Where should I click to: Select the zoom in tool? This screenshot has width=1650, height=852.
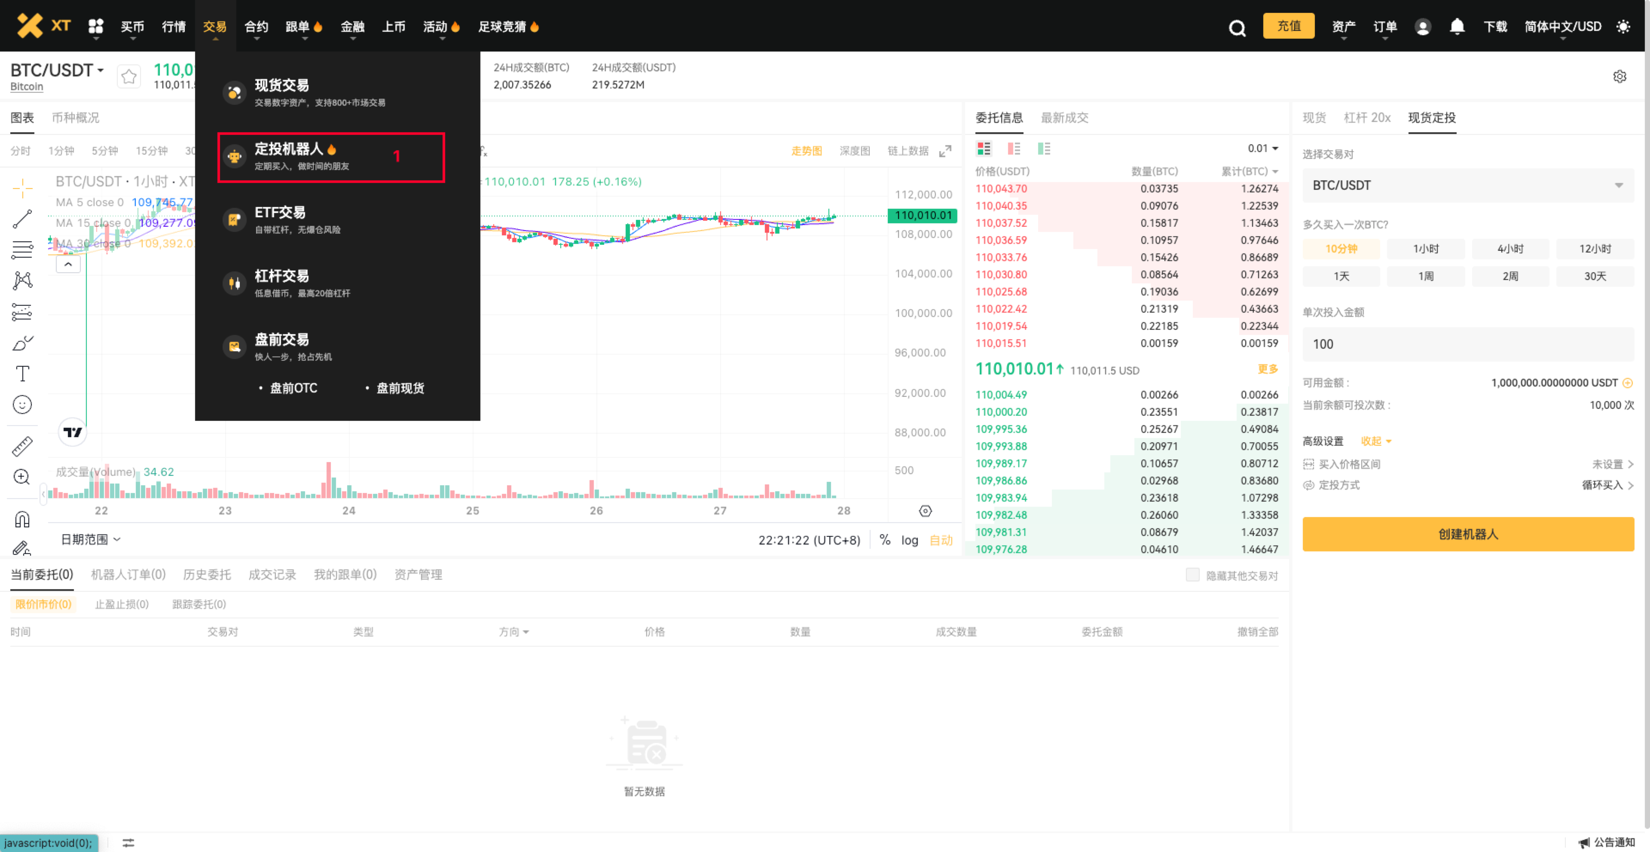click(22, 477)
